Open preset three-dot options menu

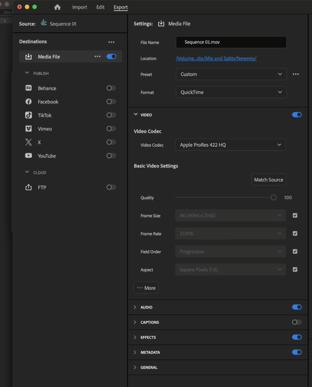tap(296, 74)
